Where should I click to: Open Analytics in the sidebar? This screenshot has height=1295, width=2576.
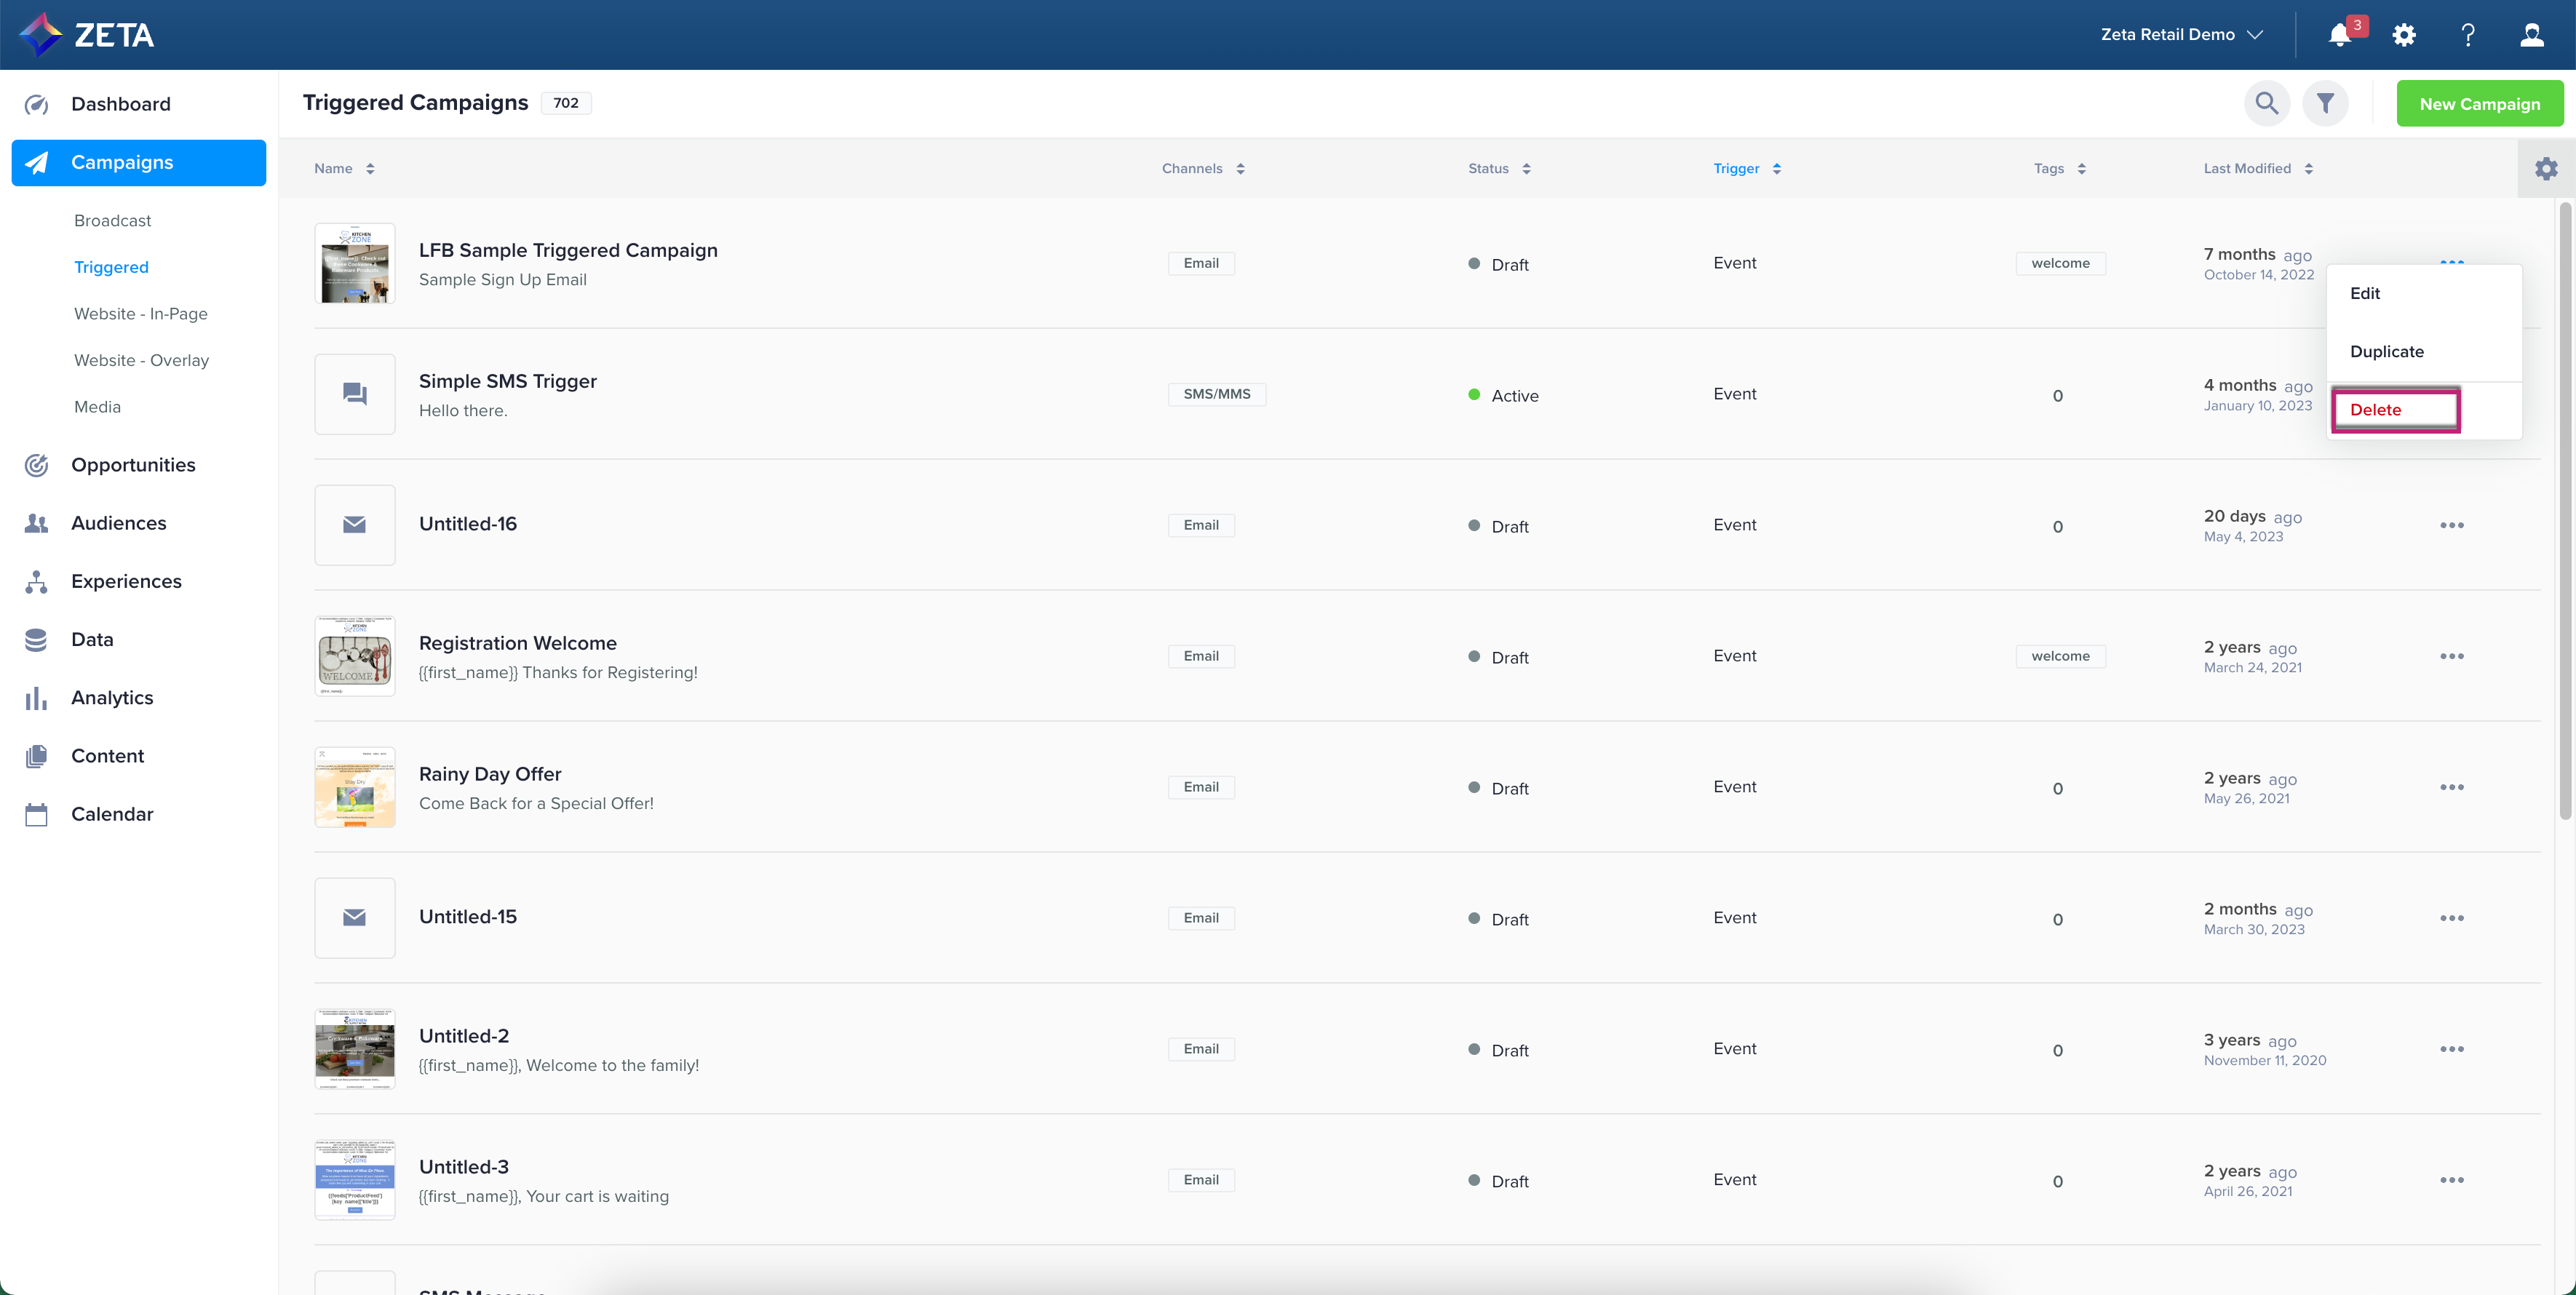coord(112,698)
